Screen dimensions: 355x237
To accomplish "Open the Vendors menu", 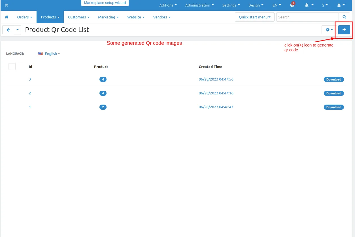I will [162, 17].
